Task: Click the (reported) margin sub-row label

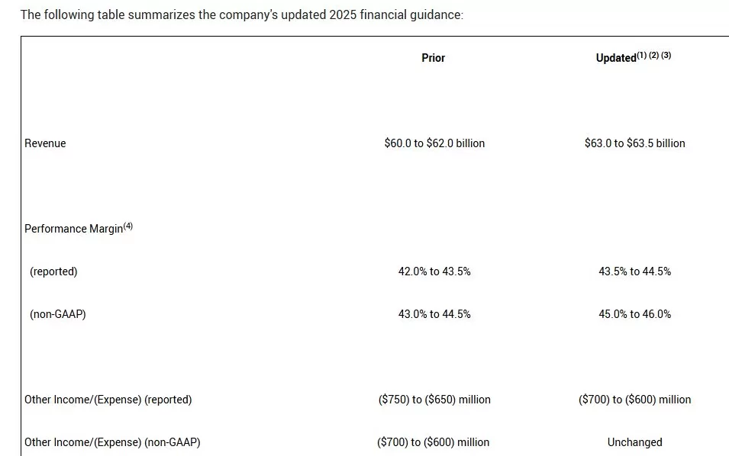Action: 53,271
